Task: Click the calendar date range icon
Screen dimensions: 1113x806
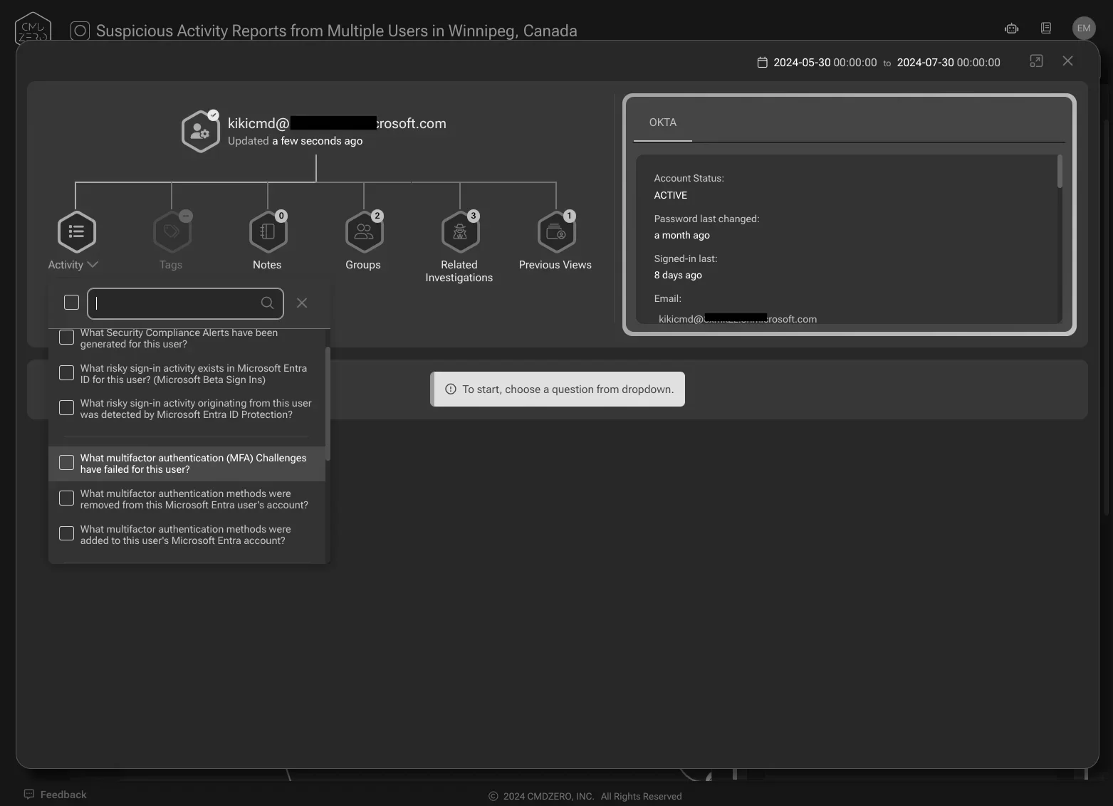Action: (762, 63)
